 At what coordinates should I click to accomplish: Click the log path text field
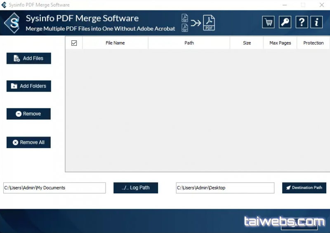click(54, 188)
